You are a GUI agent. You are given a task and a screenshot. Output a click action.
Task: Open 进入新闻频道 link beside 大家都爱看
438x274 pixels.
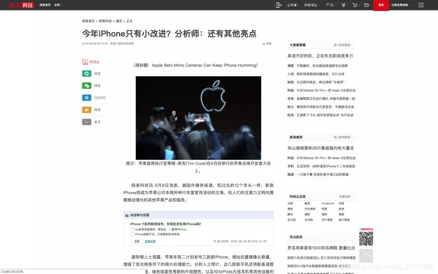click(343, 45)
